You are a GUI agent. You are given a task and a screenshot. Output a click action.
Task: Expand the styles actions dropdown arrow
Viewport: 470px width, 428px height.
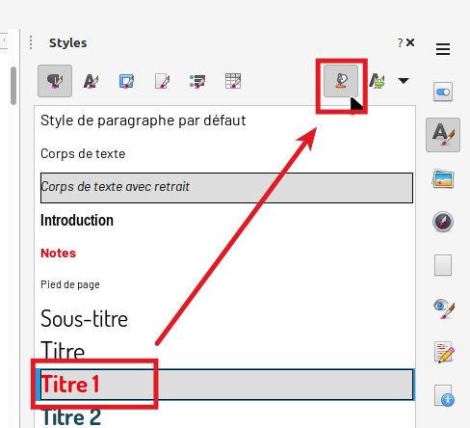tap(404, 81)
